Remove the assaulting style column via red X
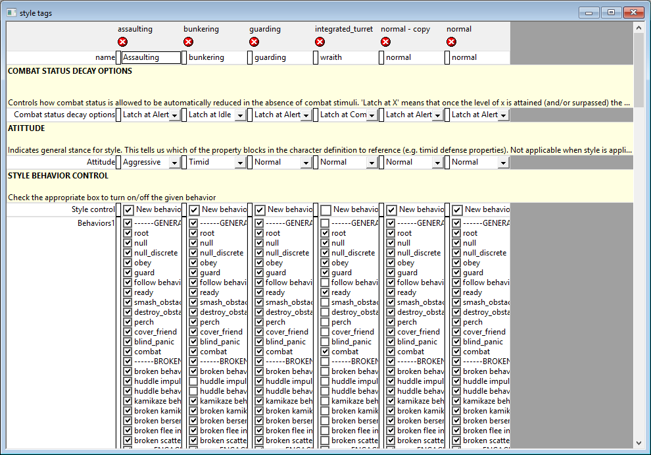Image resolution: width=651 pixels, height=455 pixels. pyautogui.click(x=122, y=42)
